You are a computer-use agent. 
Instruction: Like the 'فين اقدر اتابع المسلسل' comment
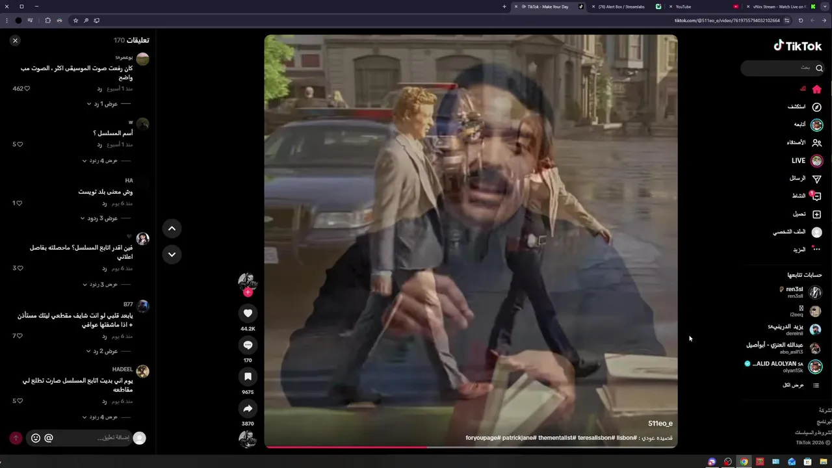click(x=20, y=268)
